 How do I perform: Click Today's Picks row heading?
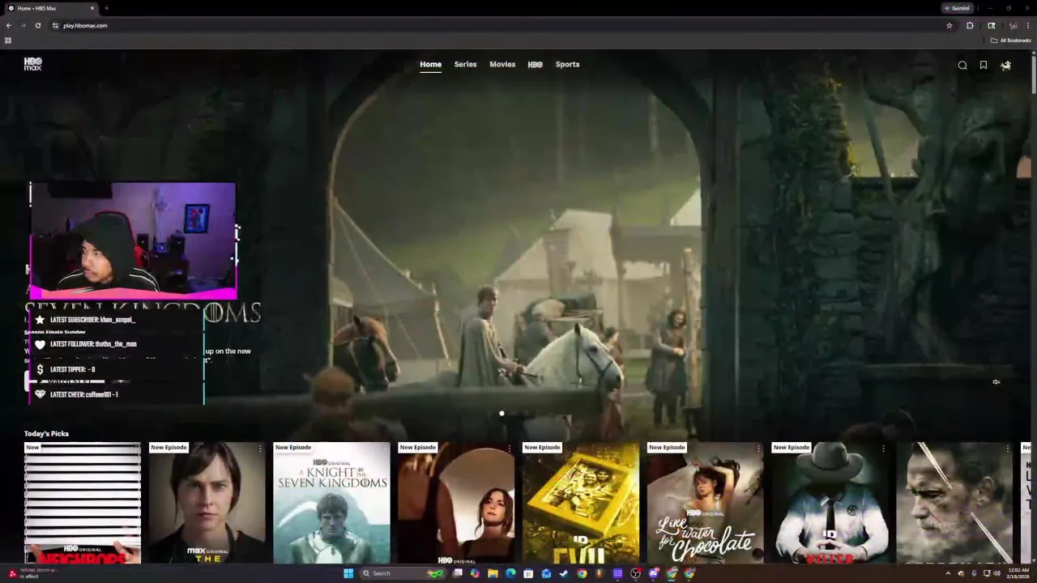[46, 433]
